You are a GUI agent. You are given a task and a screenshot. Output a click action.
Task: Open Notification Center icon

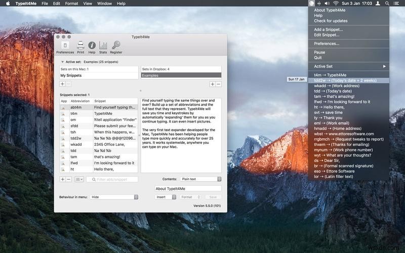(x=396, y=4)
